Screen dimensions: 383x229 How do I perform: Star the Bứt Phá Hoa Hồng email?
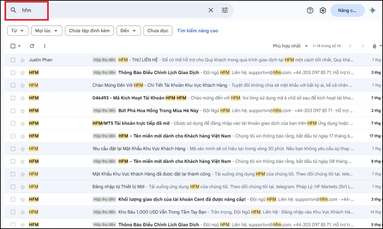(23, 111)
